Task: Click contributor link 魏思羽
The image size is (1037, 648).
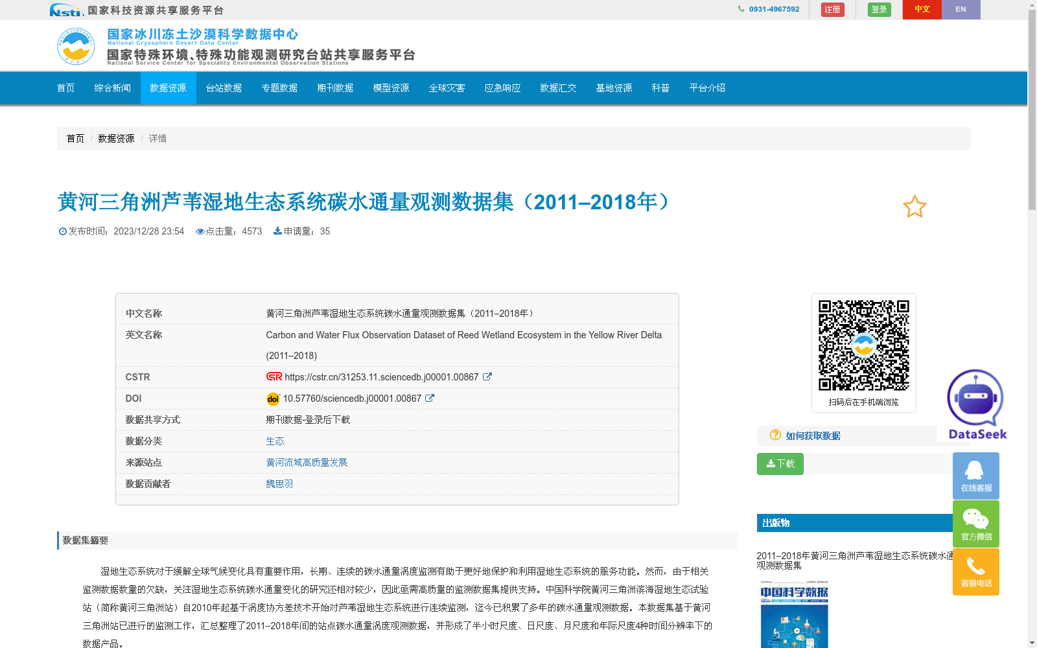Action: pyautogui.click(x=279, y=484)
